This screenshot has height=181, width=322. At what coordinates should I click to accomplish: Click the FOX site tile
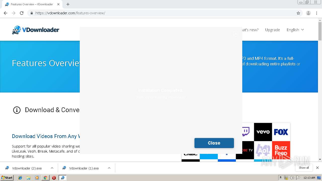click(x=281, y=132)
